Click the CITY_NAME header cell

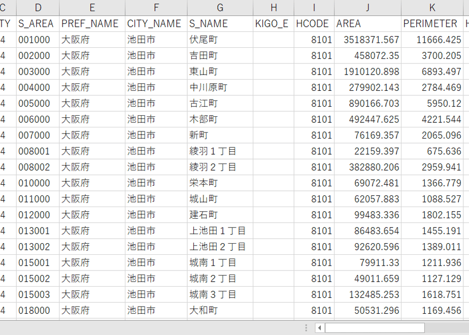(x=156, y=24)
